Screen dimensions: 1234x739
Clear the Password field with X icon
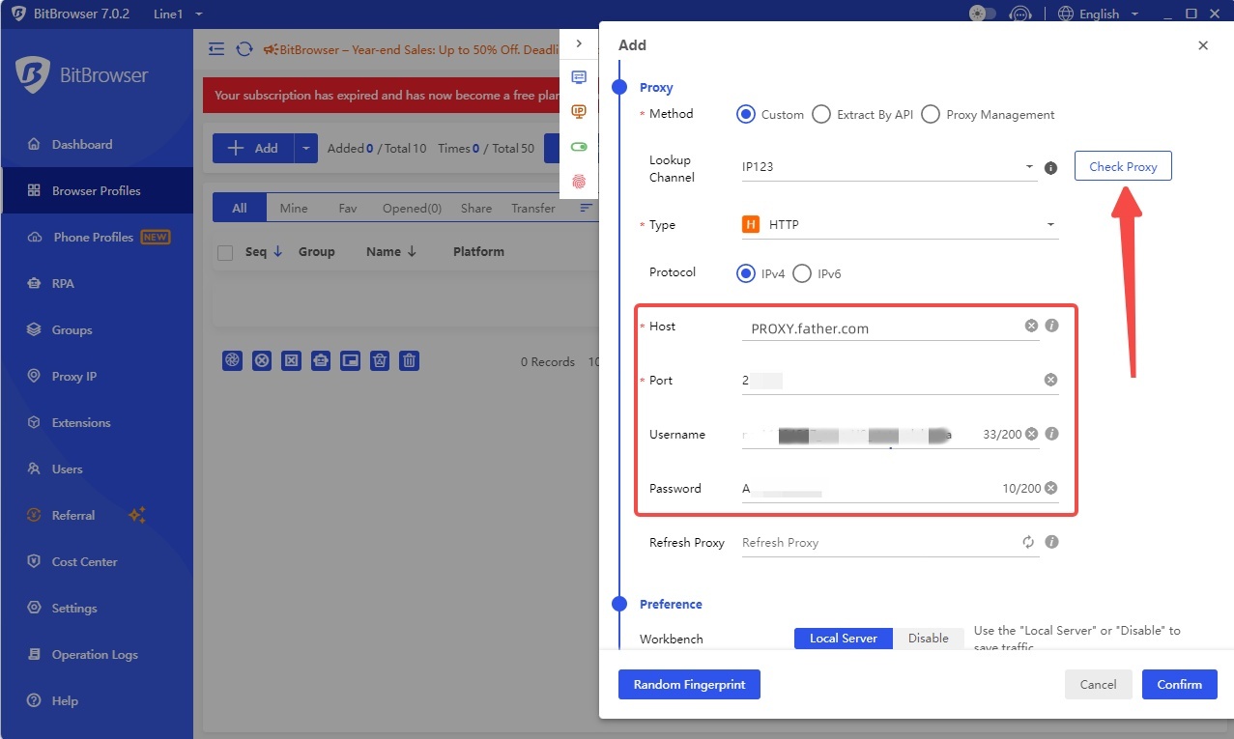(1050, 488)
